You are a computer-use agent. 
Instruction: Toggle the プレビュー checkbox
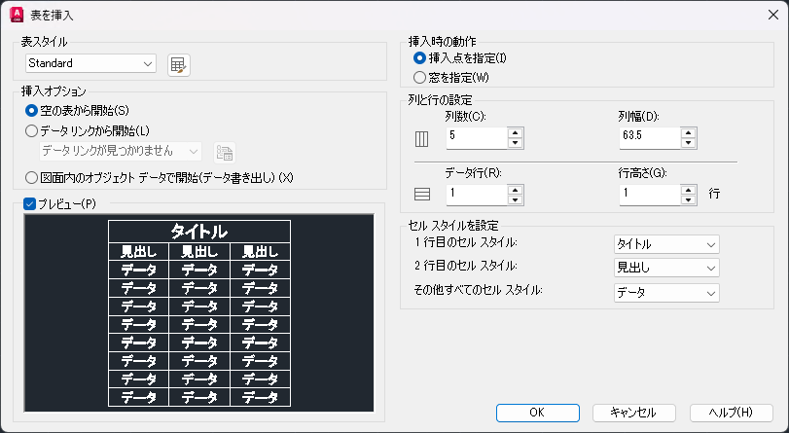tap(29, 204)
